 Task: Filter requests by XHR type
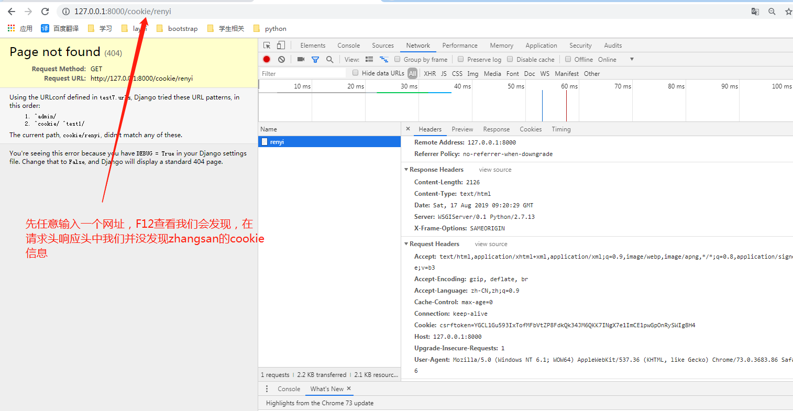point(429,73)
